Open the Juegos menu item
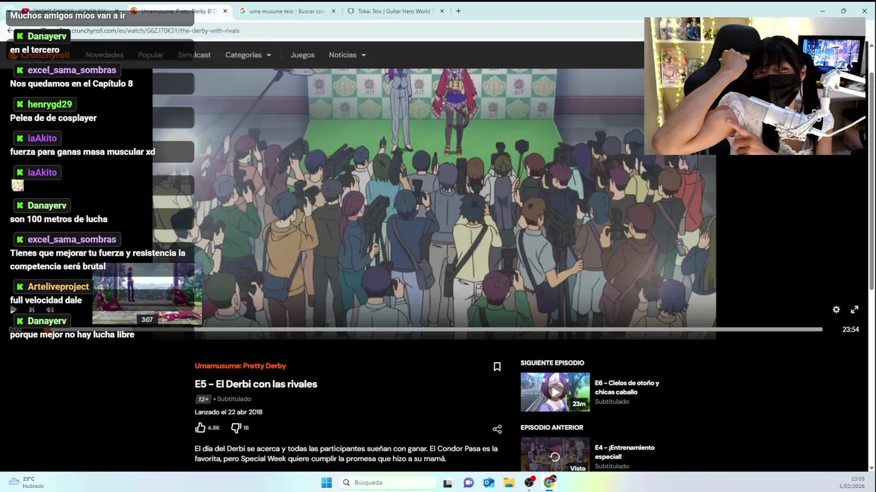This screenshot has width=876, height=492. point(302,55)
